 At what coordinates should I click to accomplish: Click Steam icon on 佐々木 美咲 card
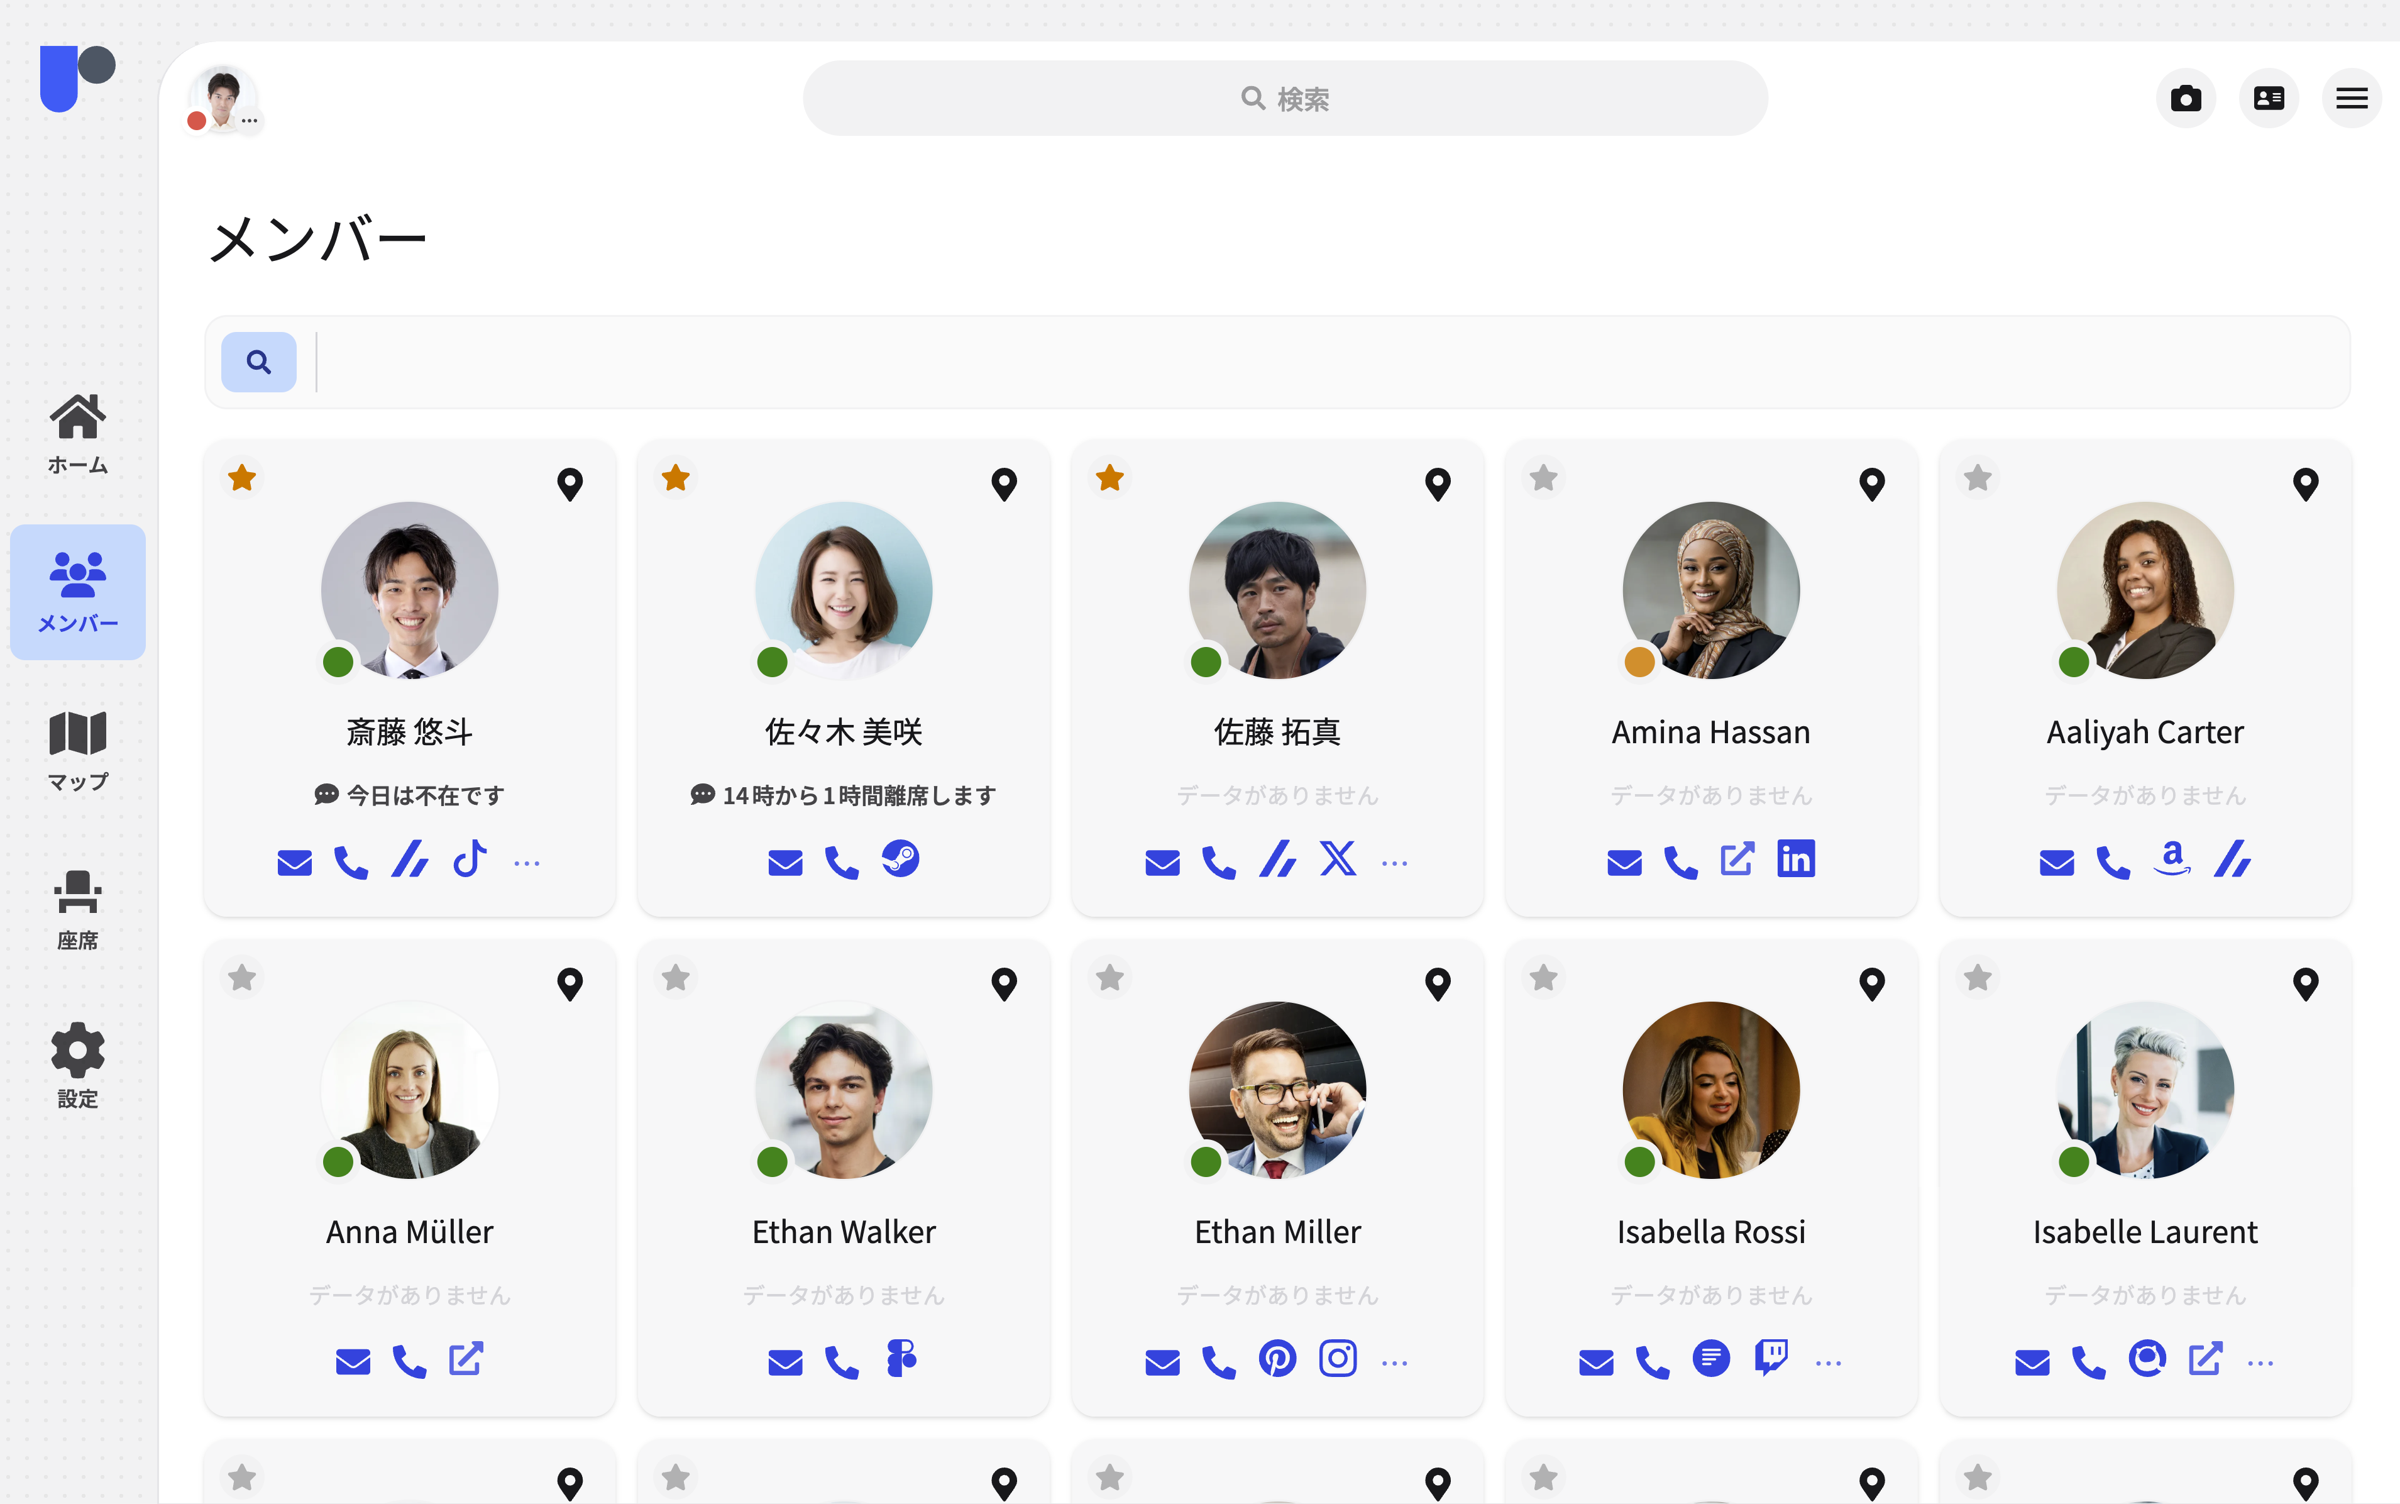click(x=900, y=858)
